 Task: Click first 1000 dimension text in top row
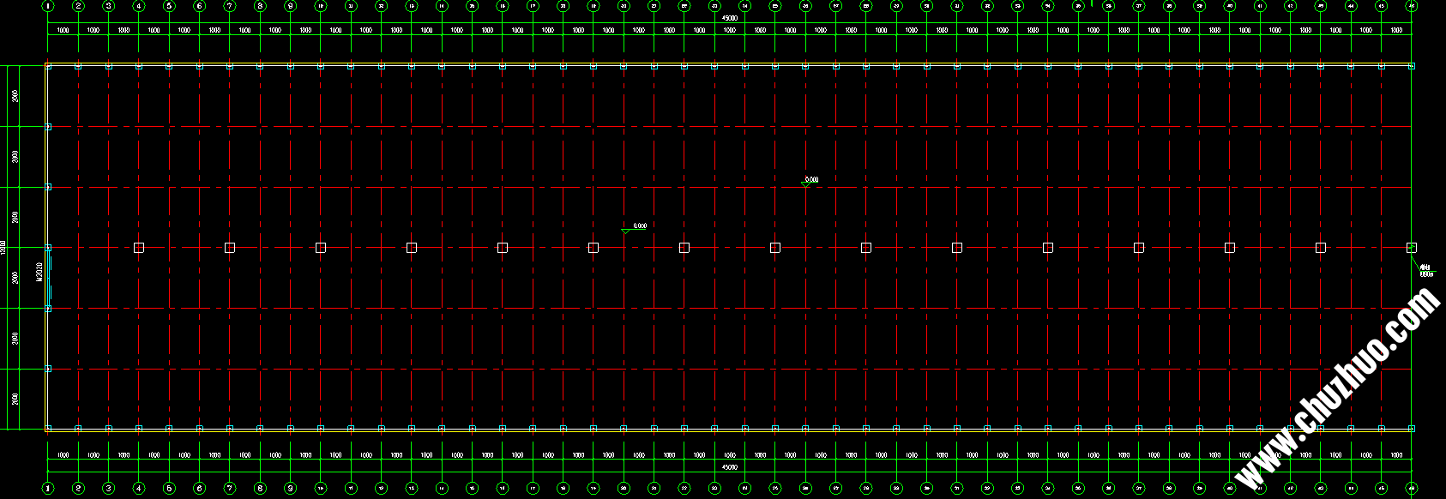(63, 30)
